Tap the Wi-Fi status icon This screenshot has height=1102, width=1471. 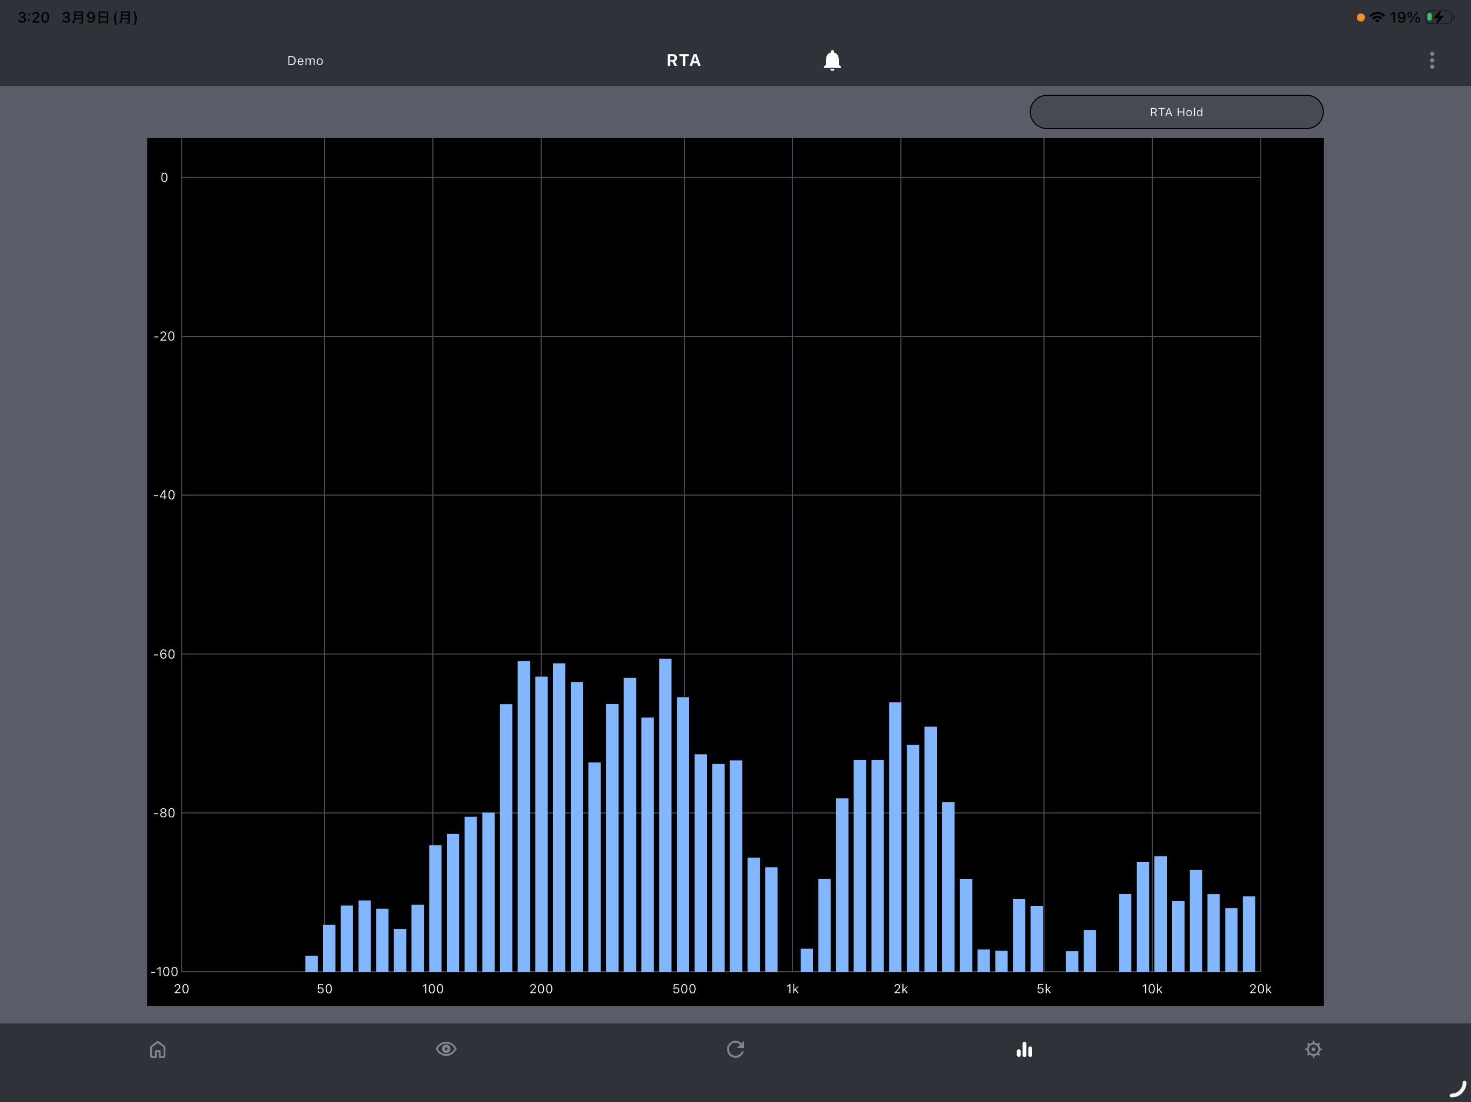[x=1377, y=17]
